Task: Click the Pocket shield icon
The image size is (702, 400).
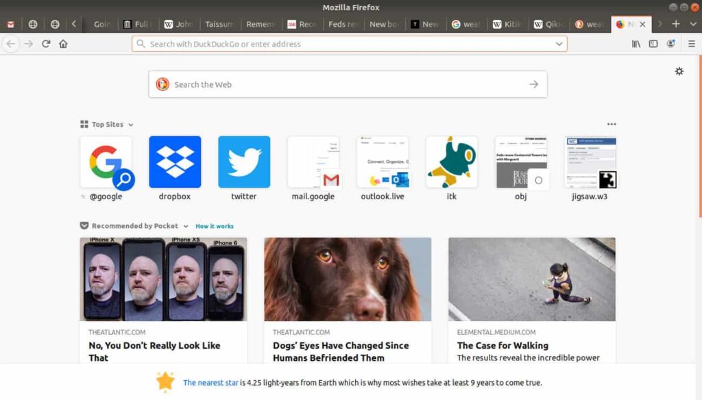Action: point(84,225)
